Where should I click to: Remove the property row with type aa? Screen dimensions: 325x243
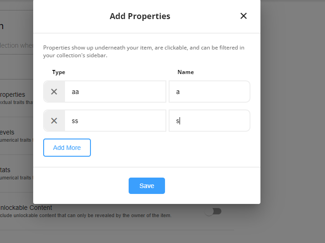point(54,92)
